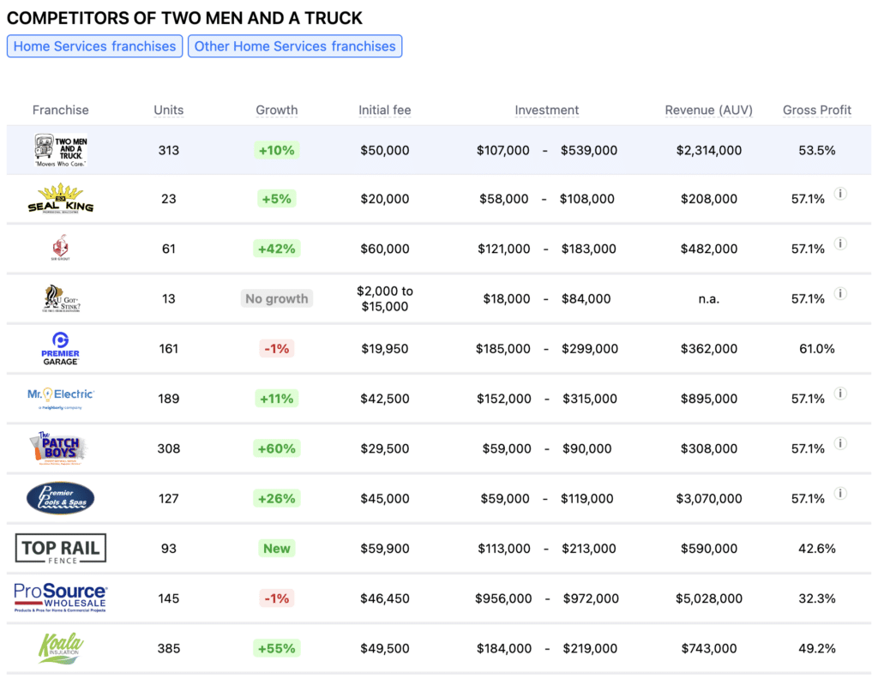Click ProSource Wholesale's -1% growth badge
Viewport: 878px width, 685px height.
click(277, 598)
